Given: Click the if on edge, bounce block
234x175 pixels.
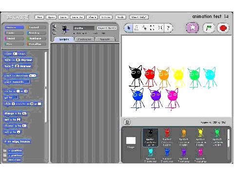Looking at the screenshot, I should coord(17,141).
